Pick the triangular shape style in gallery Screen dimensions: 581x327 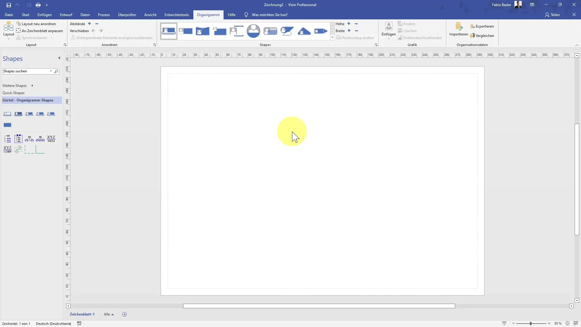pos(304,31)
